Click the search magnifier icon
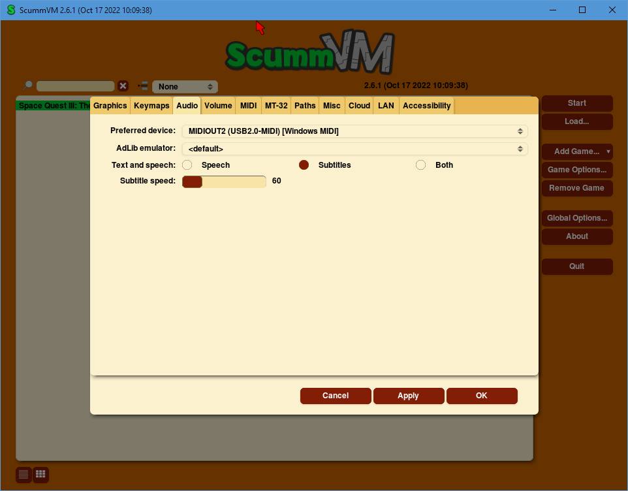Viewport: 628px width, 491px height. [x=28, y=84]
